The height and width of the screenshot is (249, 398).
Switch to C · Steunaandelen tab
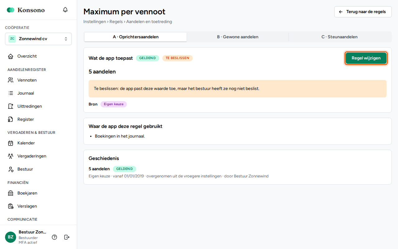(x=340, y=37)
